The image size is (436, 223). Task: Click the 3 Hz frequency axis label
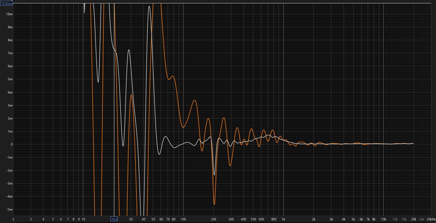[x=31, y=219]
